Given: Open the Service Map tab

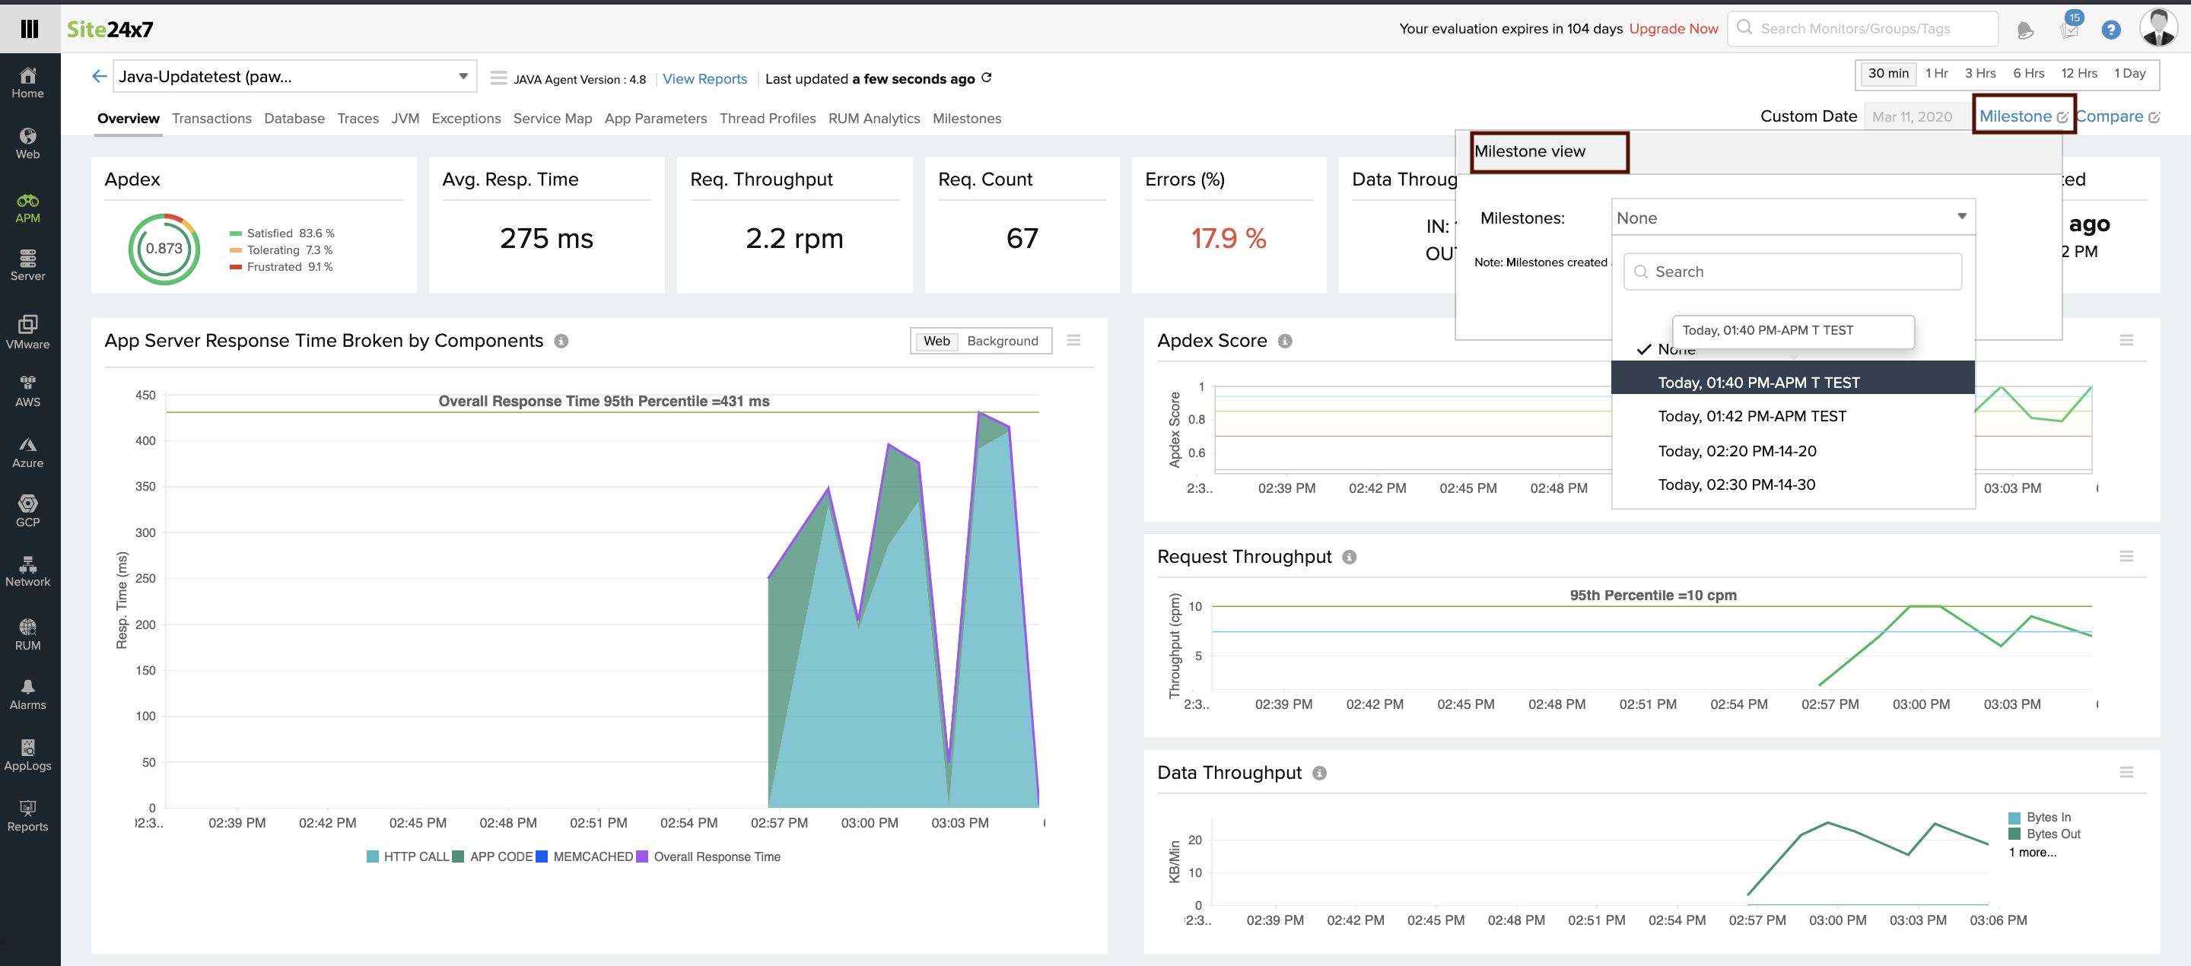Looking at the screenshot, I should [552, 118].
